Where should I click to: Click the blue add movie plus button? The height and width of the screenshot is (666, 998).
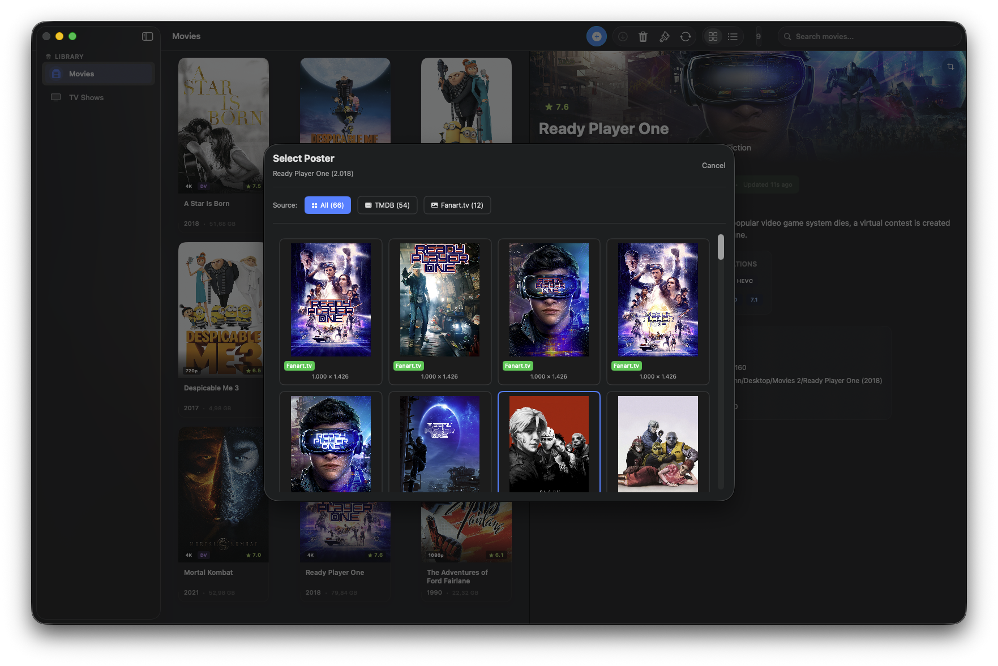tap(596, 36)
